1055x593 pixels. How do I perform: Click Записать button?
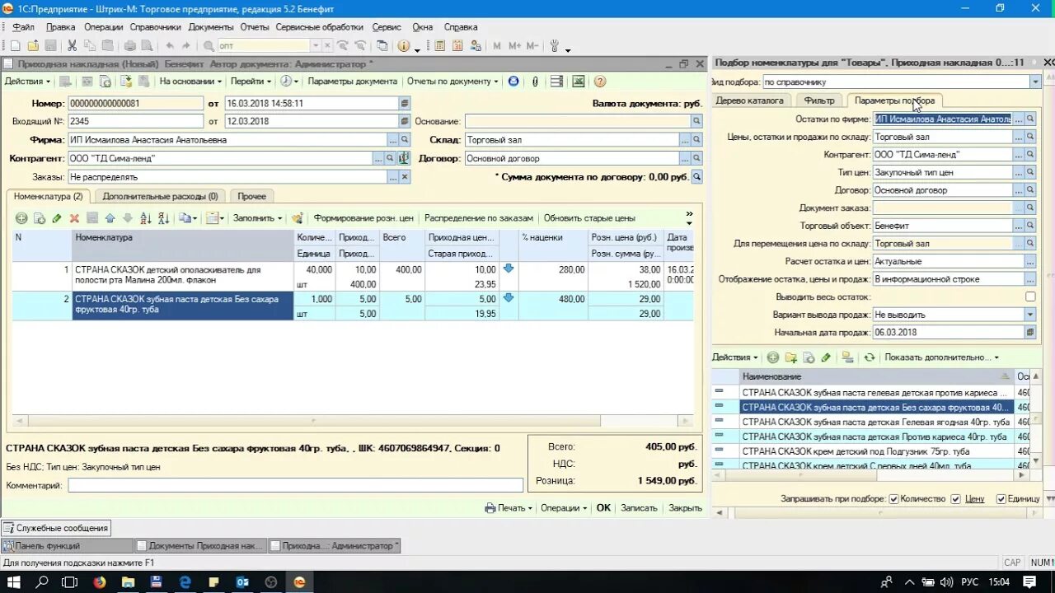pos(639,508)
